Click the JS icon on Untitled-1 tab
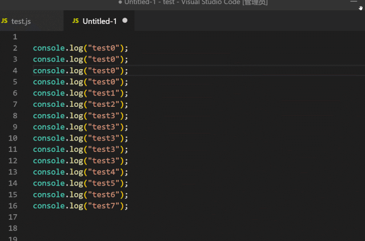 (75, 21)
